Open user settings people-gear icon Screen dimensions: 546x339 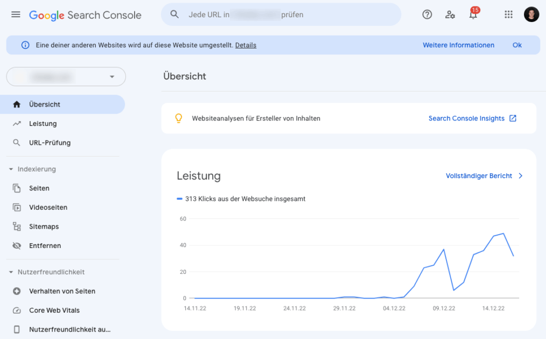[x=450, y=15]
